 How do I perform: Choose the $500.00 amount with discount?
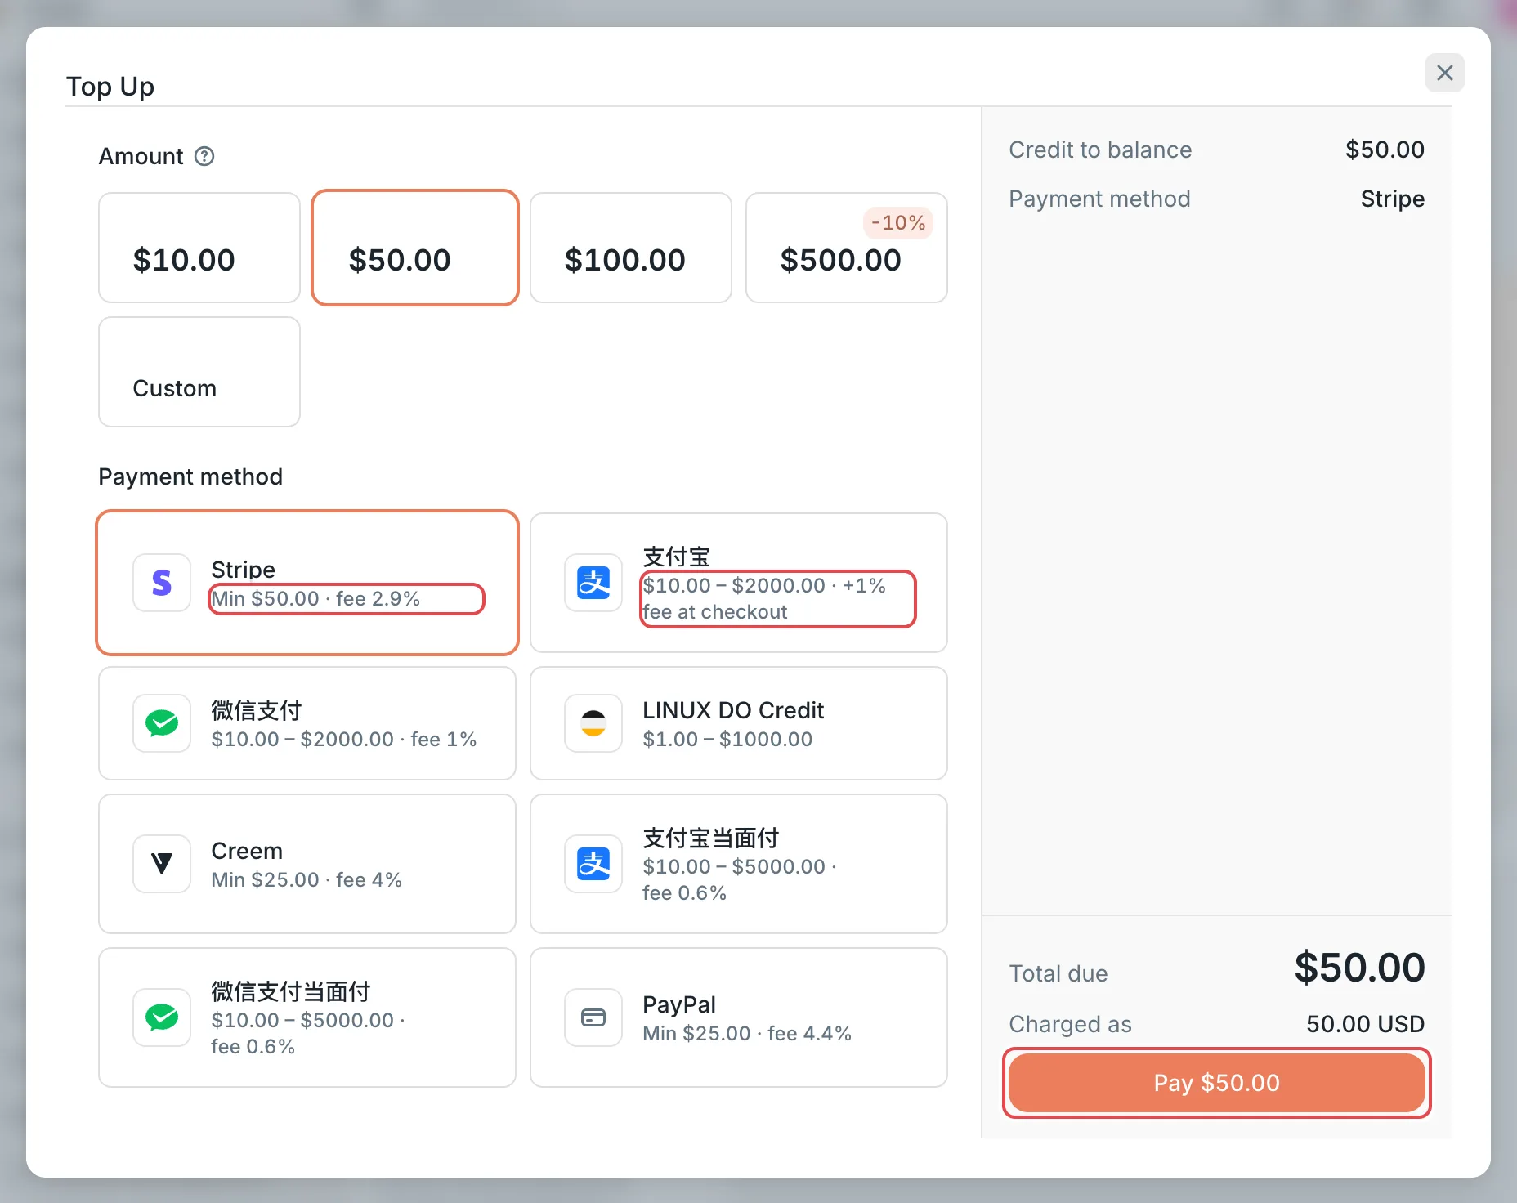click(x=847, y=248)
